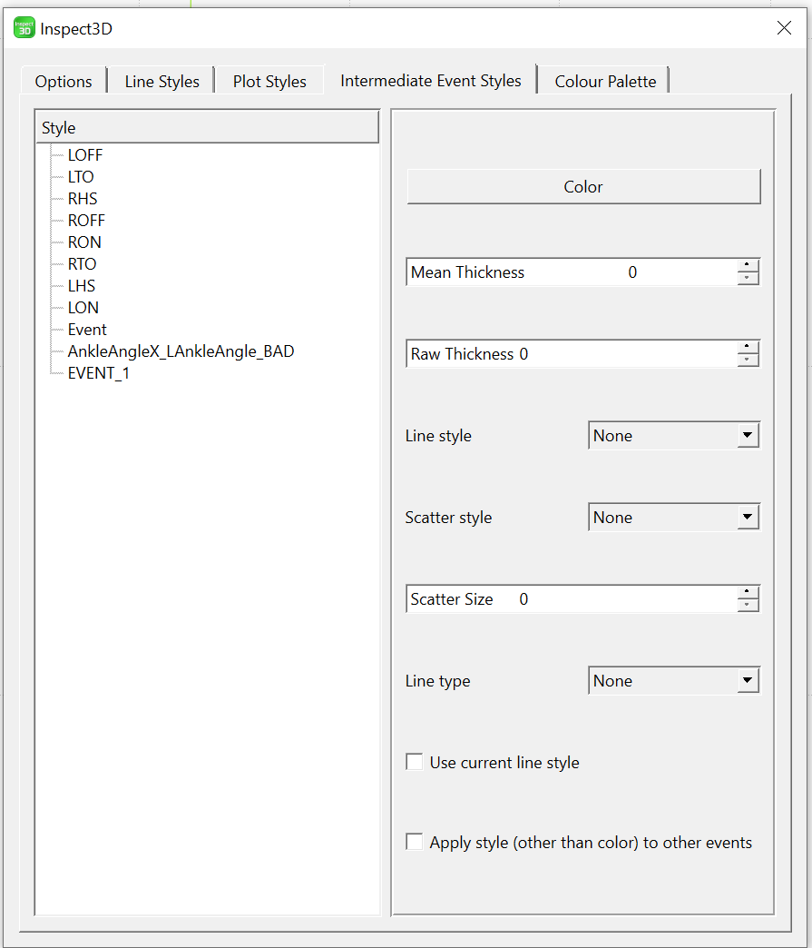
Task: Select the Intermediate Event Styles tab
Action: click(x=430, y=80)
